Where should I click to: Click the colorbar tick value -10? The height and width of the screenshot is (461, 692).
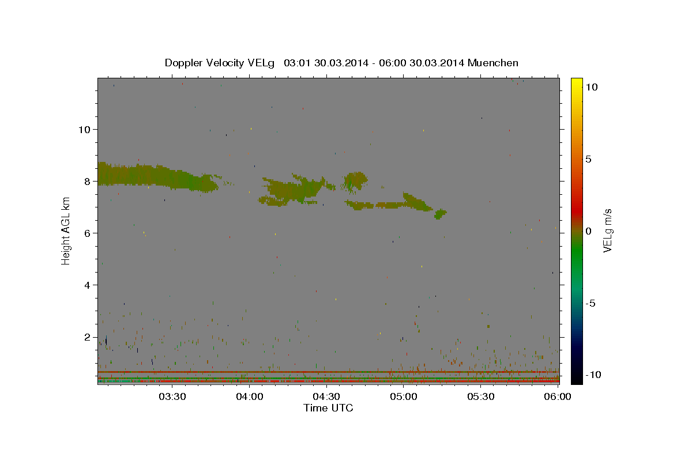[594, 375]
